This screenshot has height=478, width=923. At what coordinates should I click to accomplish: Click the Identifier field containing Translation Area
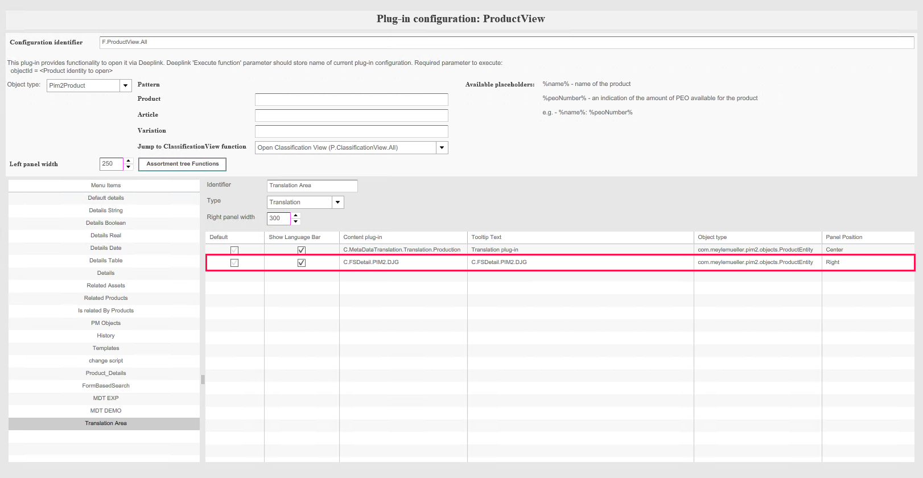[312, 186]
